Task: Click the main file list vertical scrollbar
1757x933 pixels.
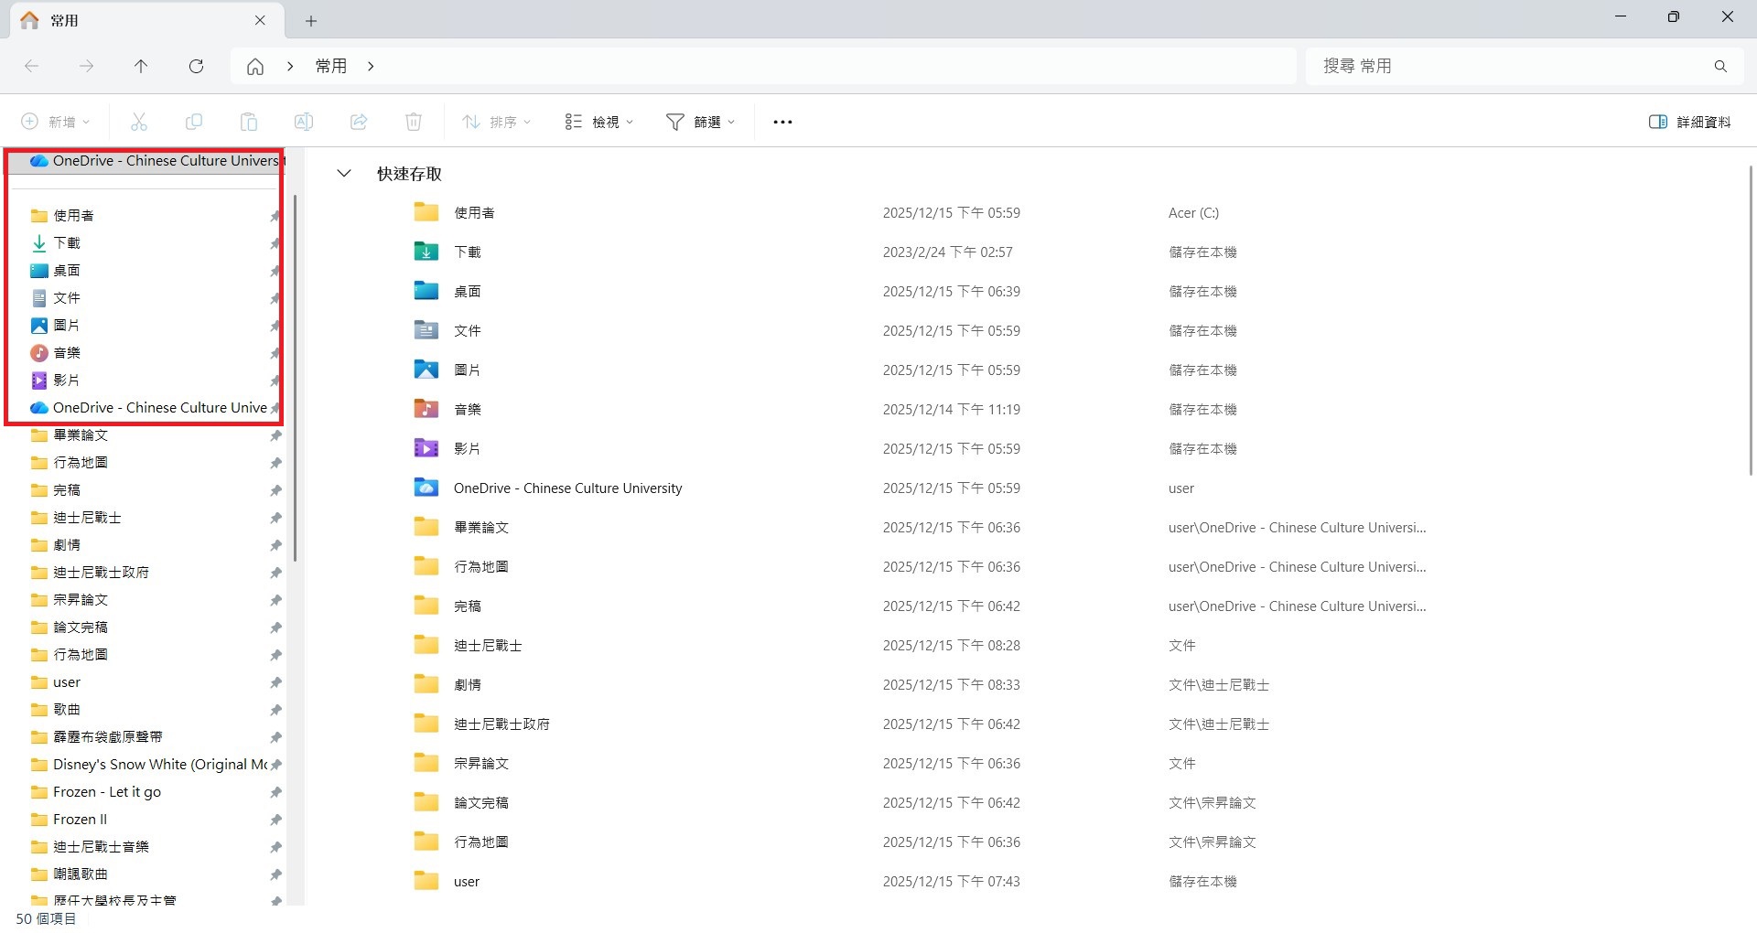Action: [x=1751, y=320]
